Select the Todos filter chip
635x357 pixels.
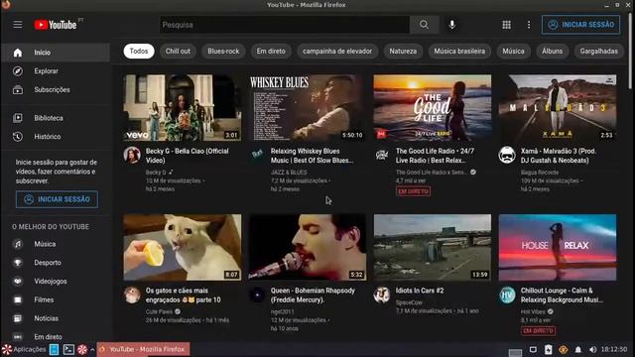(x=139, y=52)
